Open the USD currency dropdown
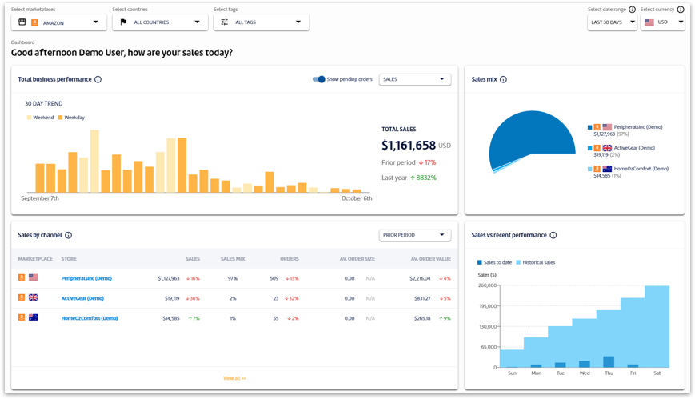This screenshot has height=399, width=695. [663, 22]
